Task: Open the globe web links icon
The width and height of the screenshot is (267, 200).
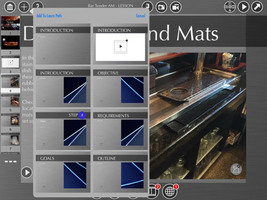Action: point(170,191)
